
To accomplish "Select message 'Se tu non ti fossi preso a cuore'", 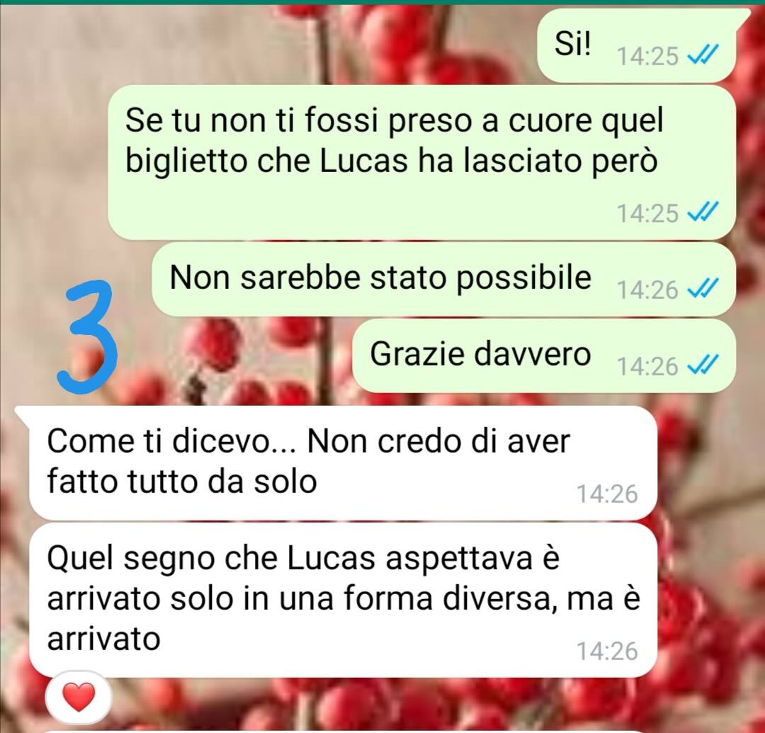I will [x=421, y=162].
